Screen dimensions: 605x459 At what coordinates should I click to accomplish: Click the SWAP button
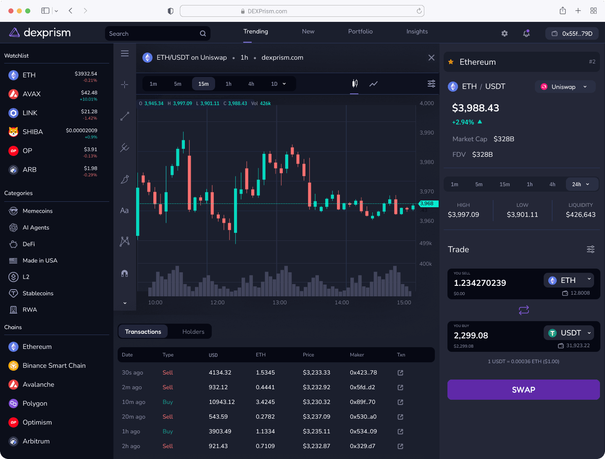coord(523,390)
